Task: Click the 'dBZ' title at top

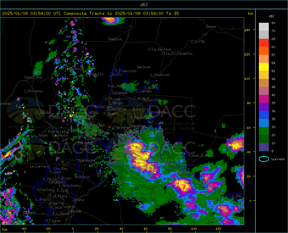Action: tap(144, 5)
